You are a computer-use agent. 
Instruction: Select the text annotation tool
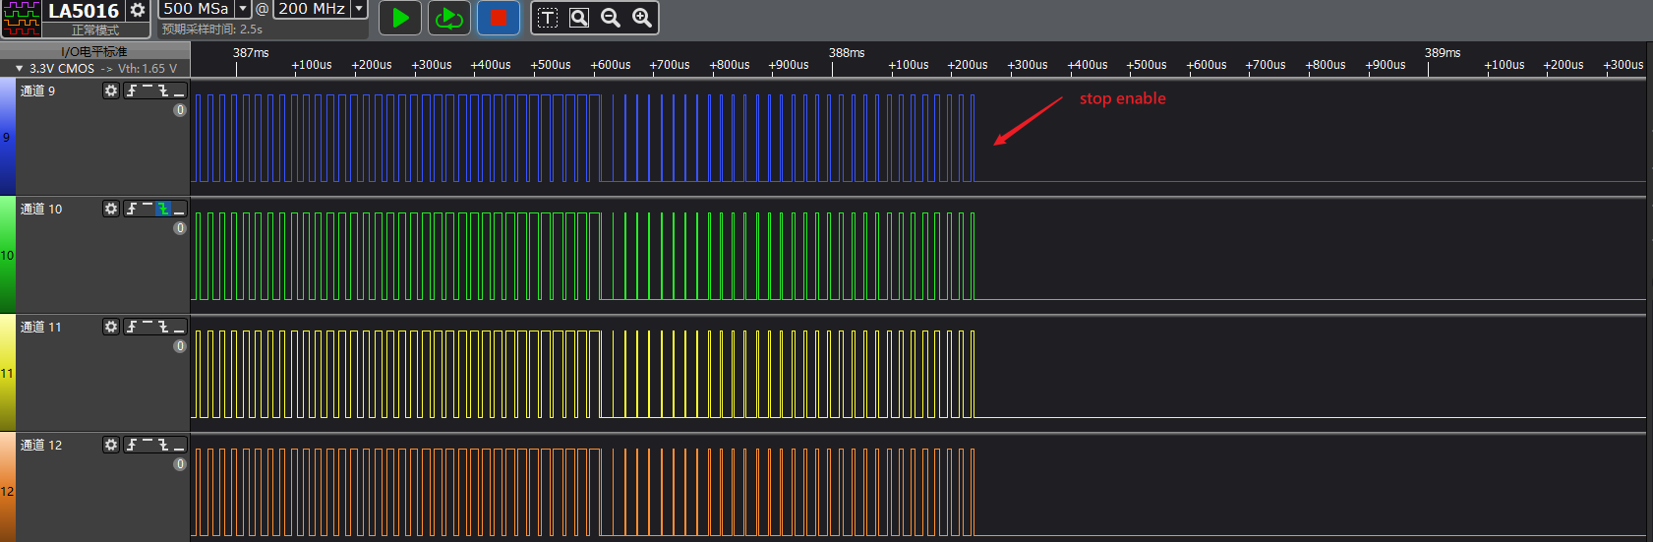click(x=548, y=18)
